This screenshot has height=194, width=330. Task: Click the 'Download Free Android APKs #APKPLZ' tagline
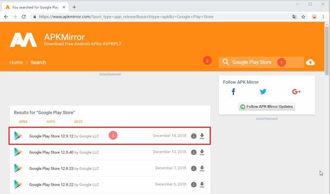click(x=83, y=44)
